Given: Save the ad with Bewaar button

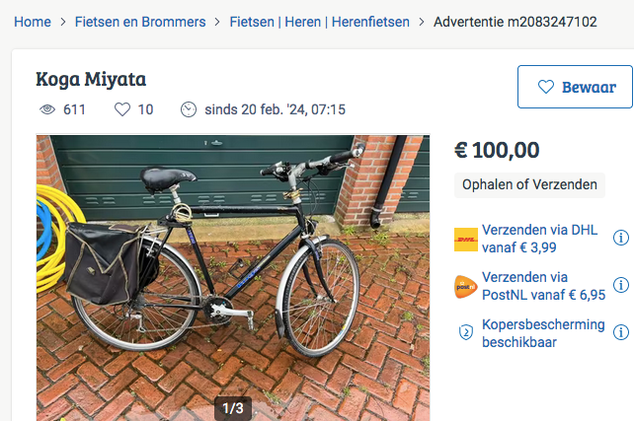Looking at the screenshot, I should click(576, 87).
